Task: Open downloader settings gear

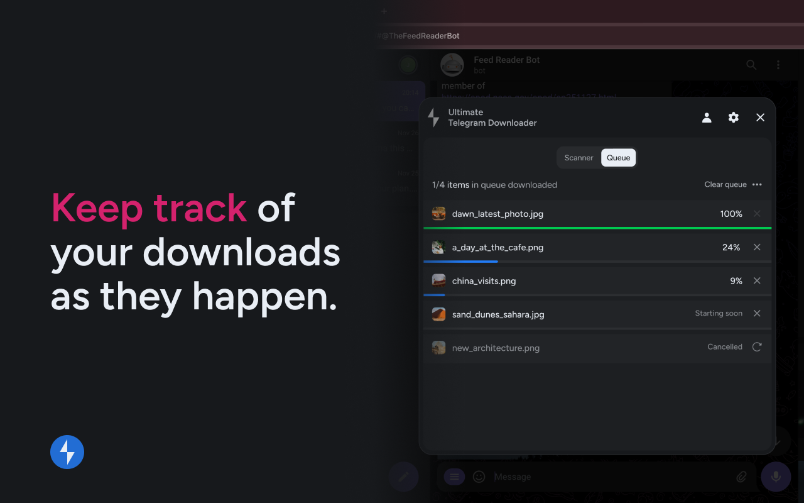Action: click(733, 118)
